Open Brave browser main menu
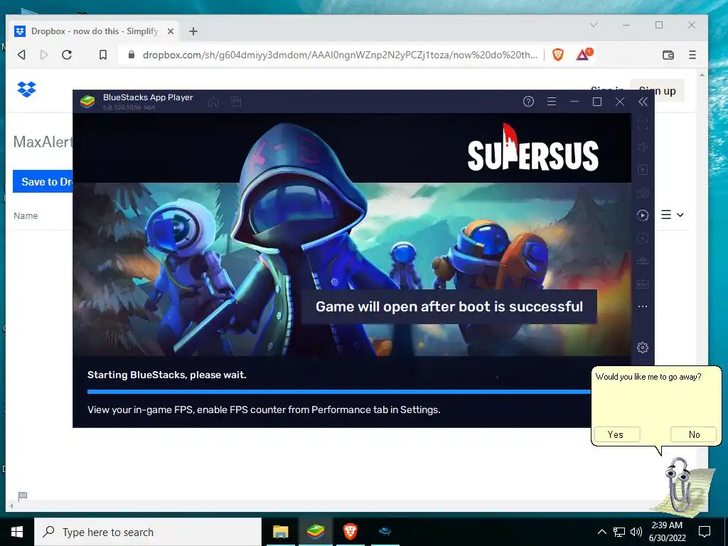This screenshot has height=546, width=728. (x=692, y=55)
